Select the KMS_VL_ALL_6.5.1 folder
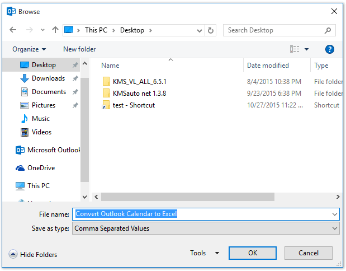This screenshot has width=346, height=271. (x=139, y=82)
